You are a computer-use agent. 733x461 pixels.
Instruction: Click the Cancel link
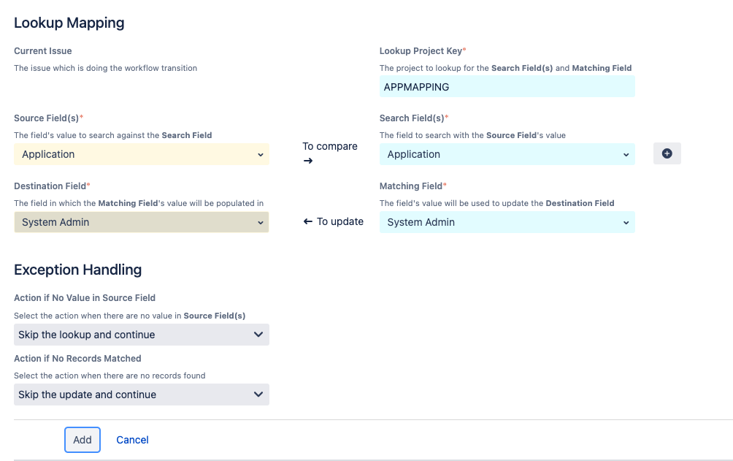tap(131, 440)
